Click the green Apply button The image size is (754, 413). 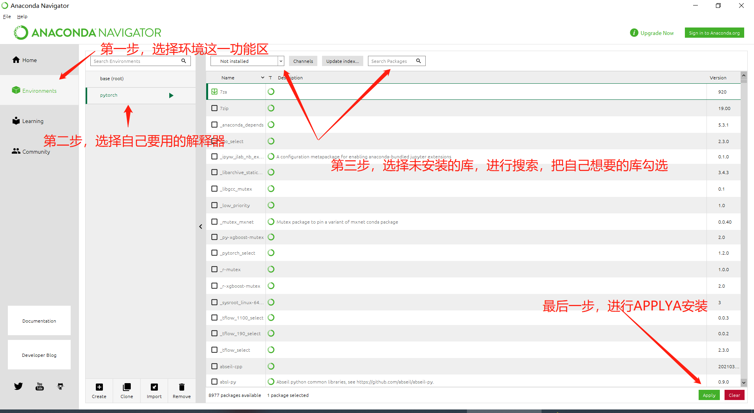click(x=709, y=395)
